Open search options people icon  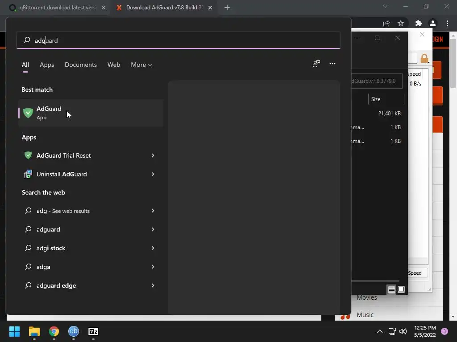coord(316,64)
